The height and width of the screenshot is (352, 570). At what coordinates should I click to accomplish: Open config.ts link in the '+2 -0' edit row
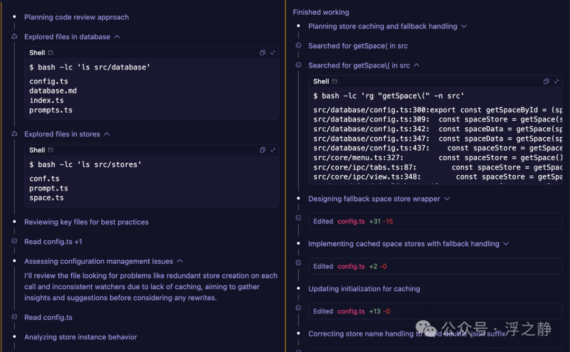(351, 267)
